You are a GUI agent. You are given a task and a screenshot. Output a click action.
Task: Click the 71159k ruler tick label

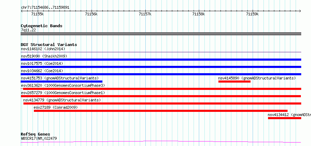pos(252,14)
